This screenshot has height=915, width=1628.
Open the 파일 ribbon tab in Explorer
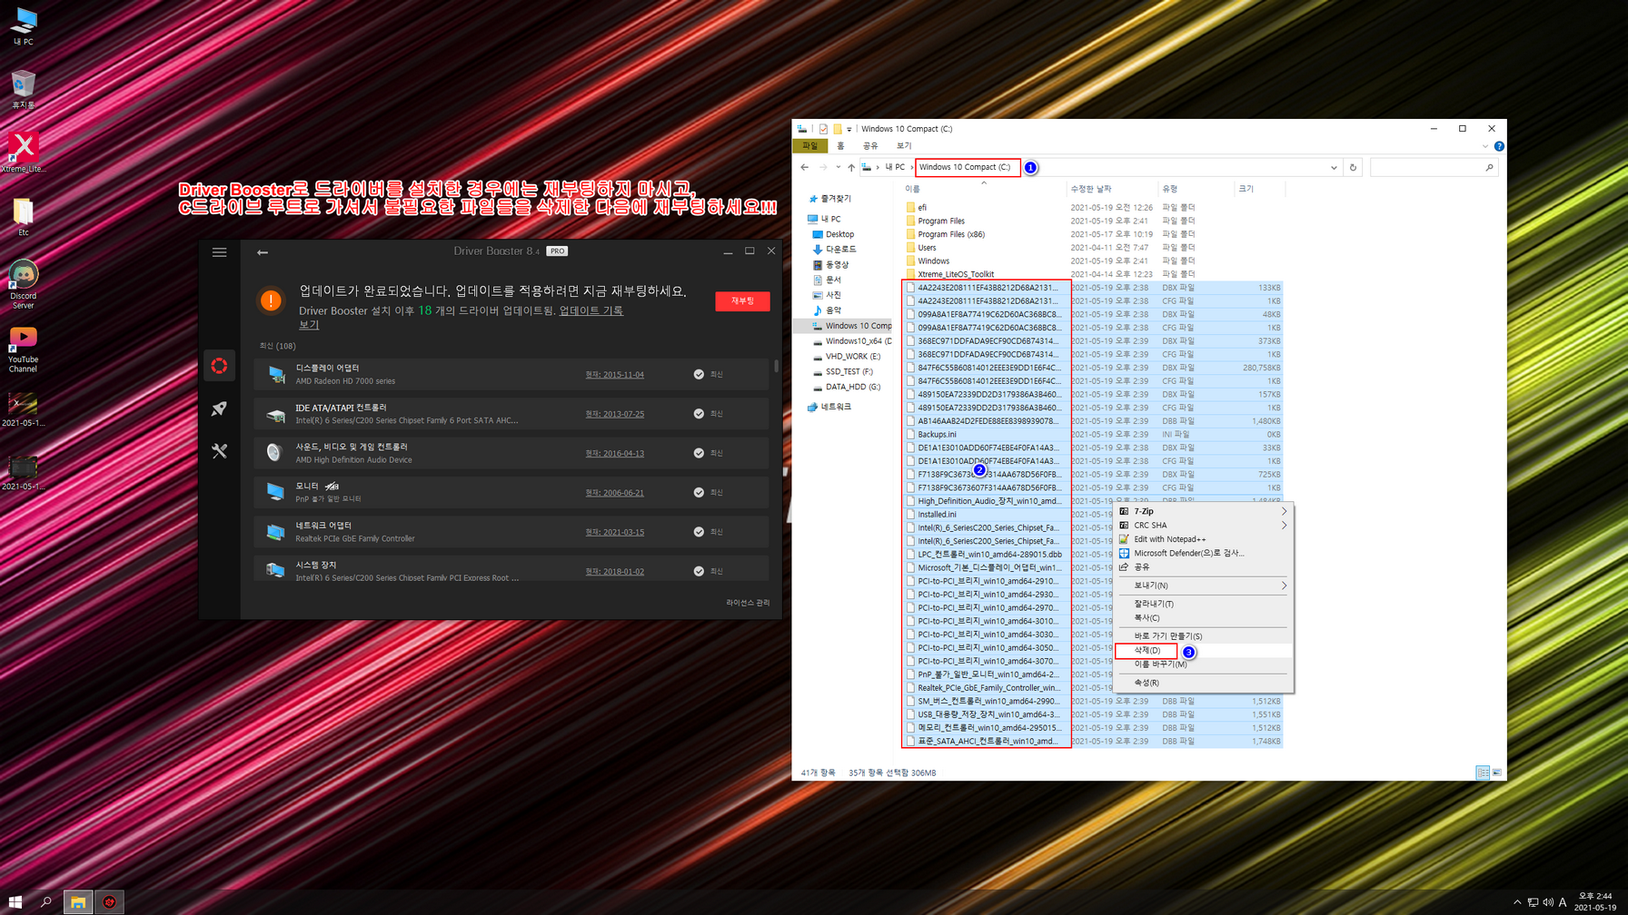click(x=809, y=146)
